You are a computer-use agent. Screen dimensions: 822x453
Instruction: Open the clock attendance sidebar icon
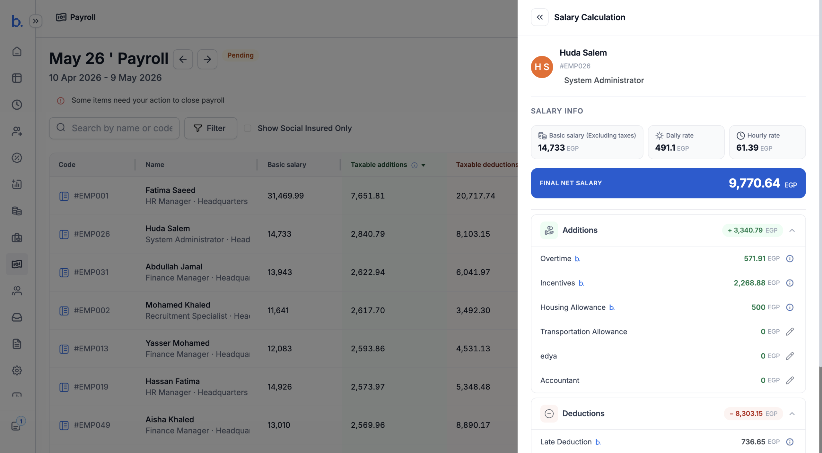tap(17, 105)
